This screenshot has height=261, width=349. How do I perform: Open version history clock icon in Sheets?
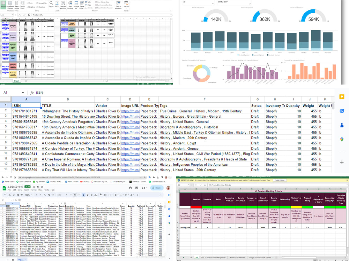pos(131,188)
